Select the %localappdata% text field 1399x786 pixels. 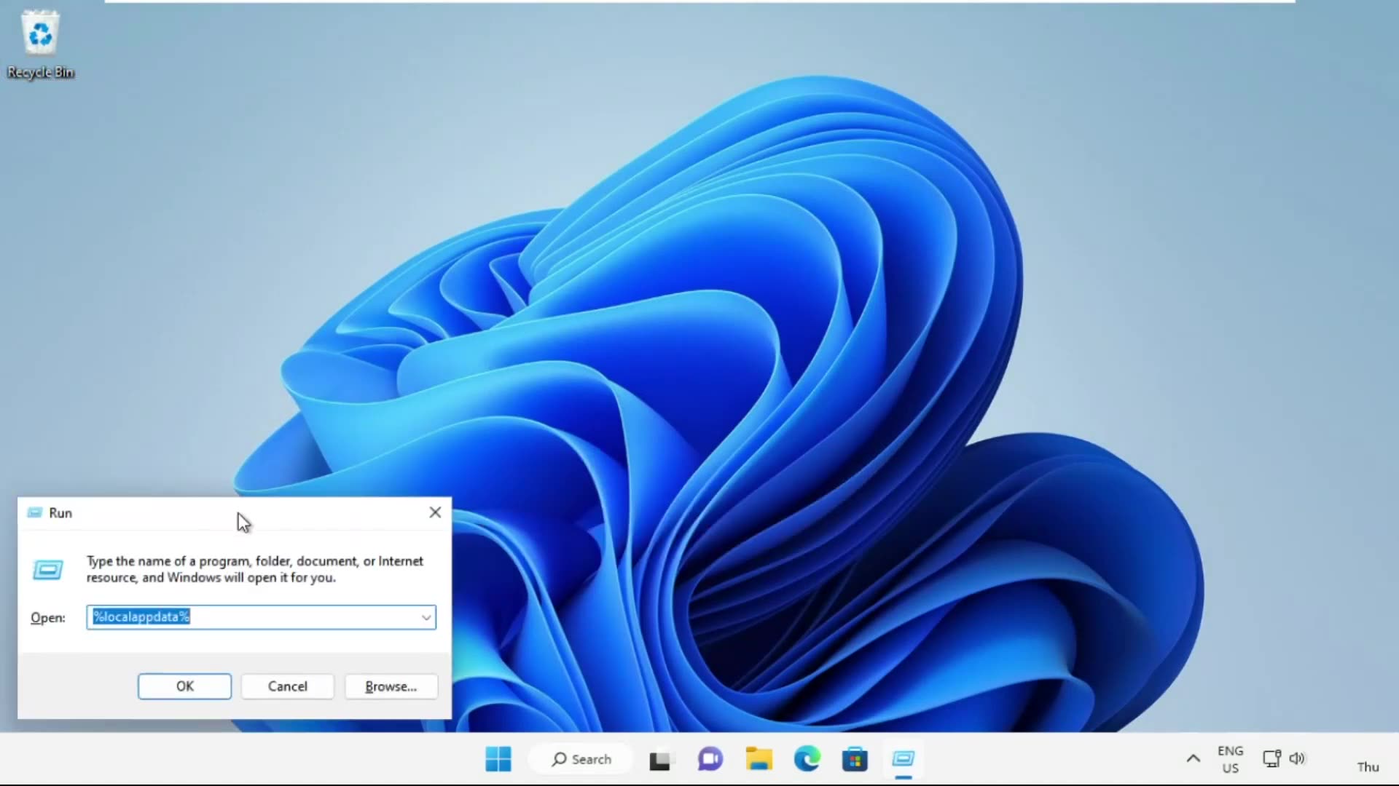tap(255, 616)
